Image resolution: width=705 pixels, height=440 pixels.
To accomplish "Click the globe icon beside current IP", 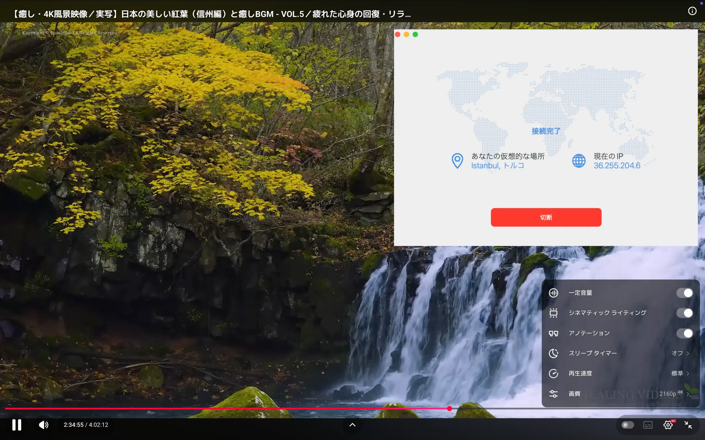I will (579, 161).
